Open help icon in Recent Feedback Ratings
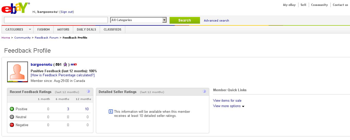Image resolution: width=350 pixels, height=140 pixels. point(88,91)
